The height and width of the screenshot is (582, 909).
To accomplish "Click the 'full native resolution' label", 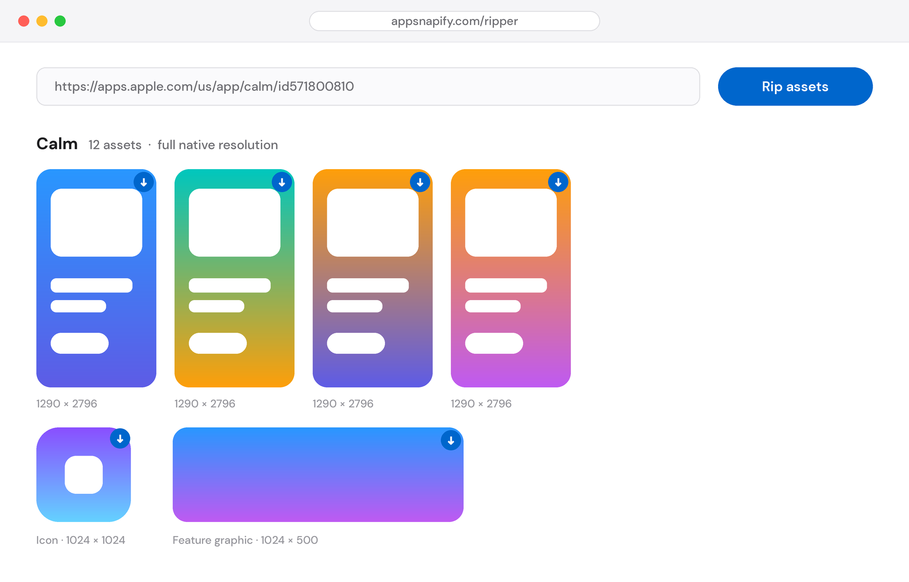I will click(218, 145).
